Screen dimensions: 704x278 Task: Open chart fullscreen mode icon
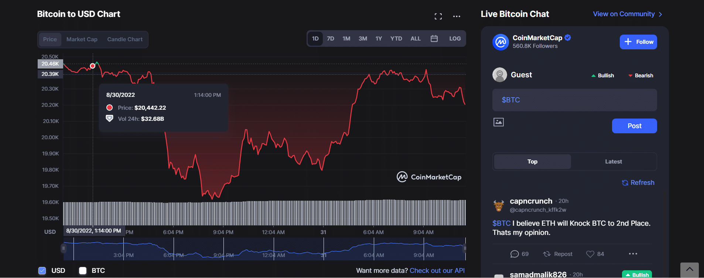[438, 16]
